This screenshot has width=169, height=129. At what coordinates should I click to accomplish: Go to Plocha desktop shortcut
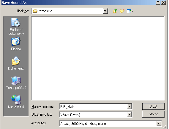pos(16,44)
